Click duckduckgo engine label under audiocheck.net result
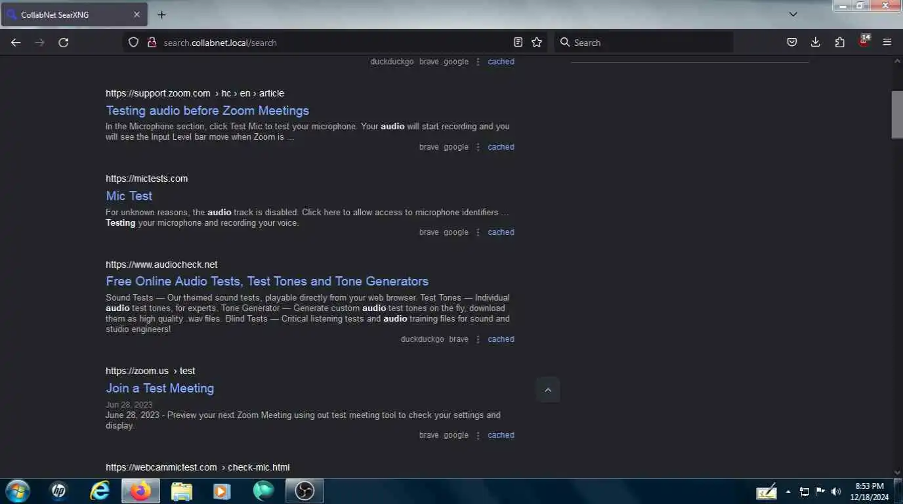Screen dimensions: 903x504 [423, 339]
